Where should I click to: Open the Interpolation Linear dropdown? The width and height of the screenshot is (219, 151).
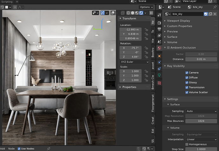pos(201,139)
